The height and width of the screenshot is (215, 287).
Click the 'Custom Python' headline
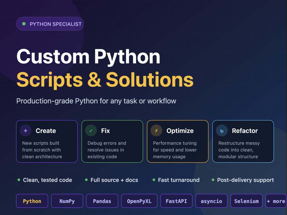(x=88, y=57)
